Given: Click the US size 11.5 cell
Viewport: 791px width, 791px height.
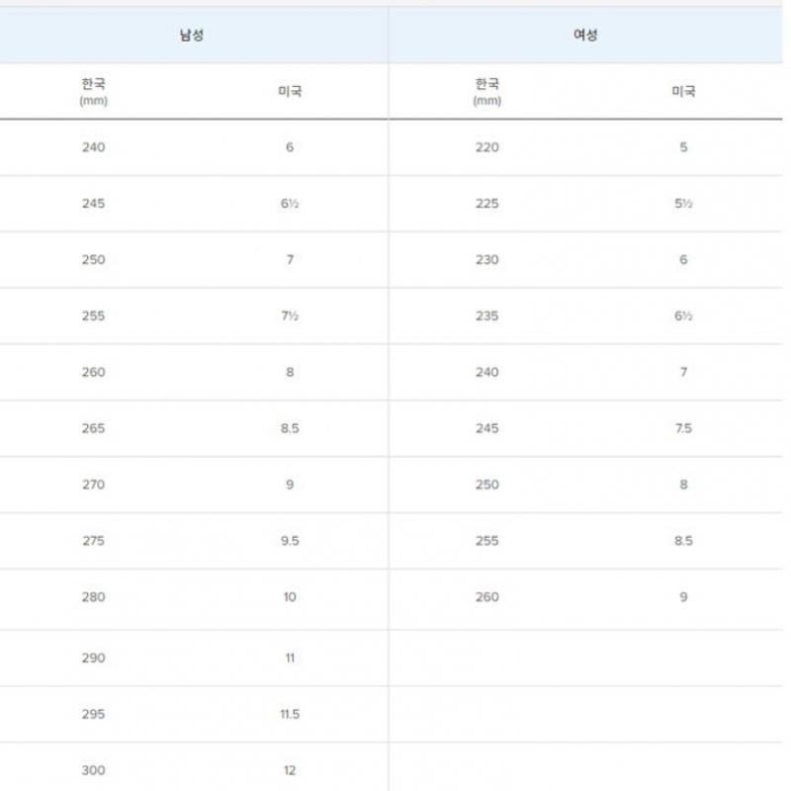Looking at the screenshot, I should 290,714.
